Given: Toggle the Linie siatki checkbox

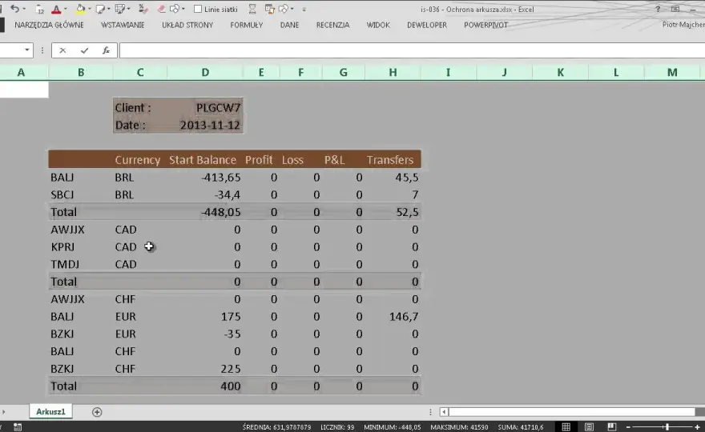Looking at the screenshot, I should click(198, 9).
